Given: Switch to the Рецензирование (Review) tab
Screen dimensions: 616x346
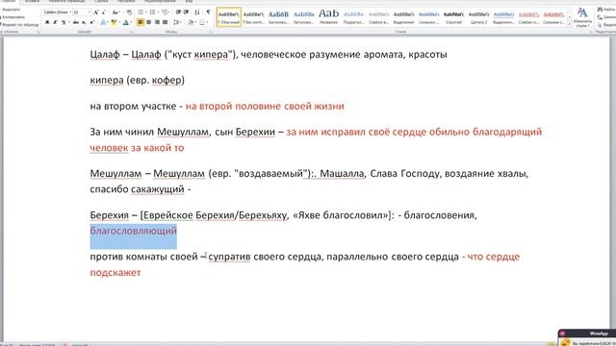Looking at the screenshot, I should (160, 2).
